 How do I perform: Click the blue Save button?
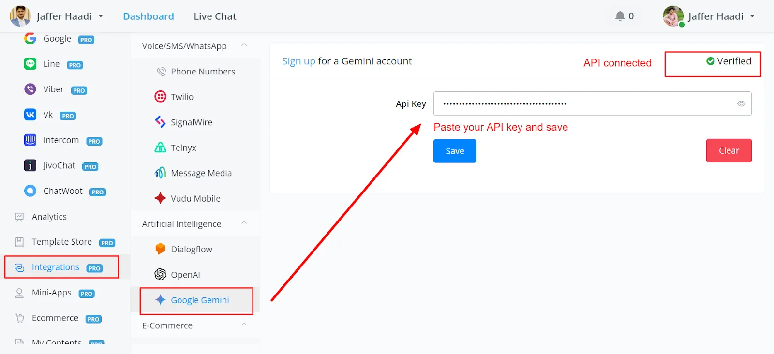click(455, 151)
